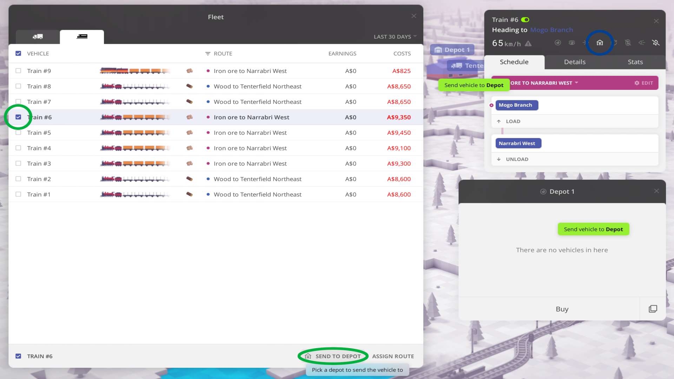Screen dimensions: 674x379
Task: Click the Buy button in Depot 1
Action: [562, 309]
